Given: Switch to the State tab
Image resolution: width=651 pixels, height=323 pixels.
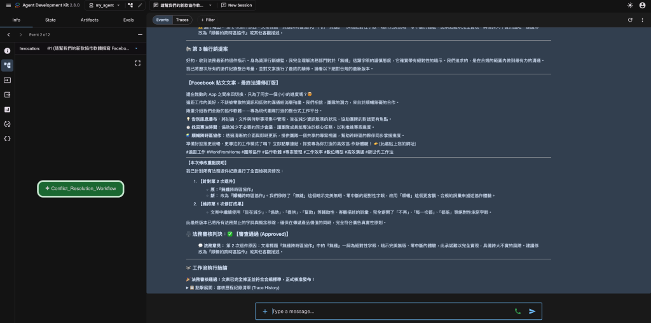Looking at the screenshot, I should coord(50,20).
